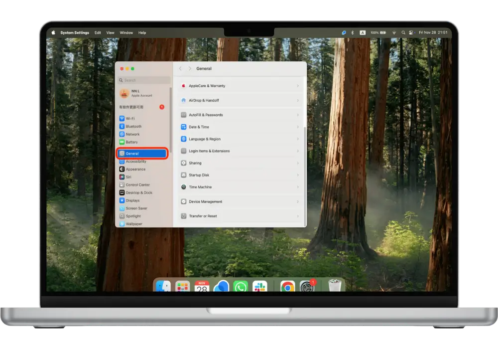The image size is (498, 349).
Task: Open the Siri settings pane
Action: coord(128,177)
